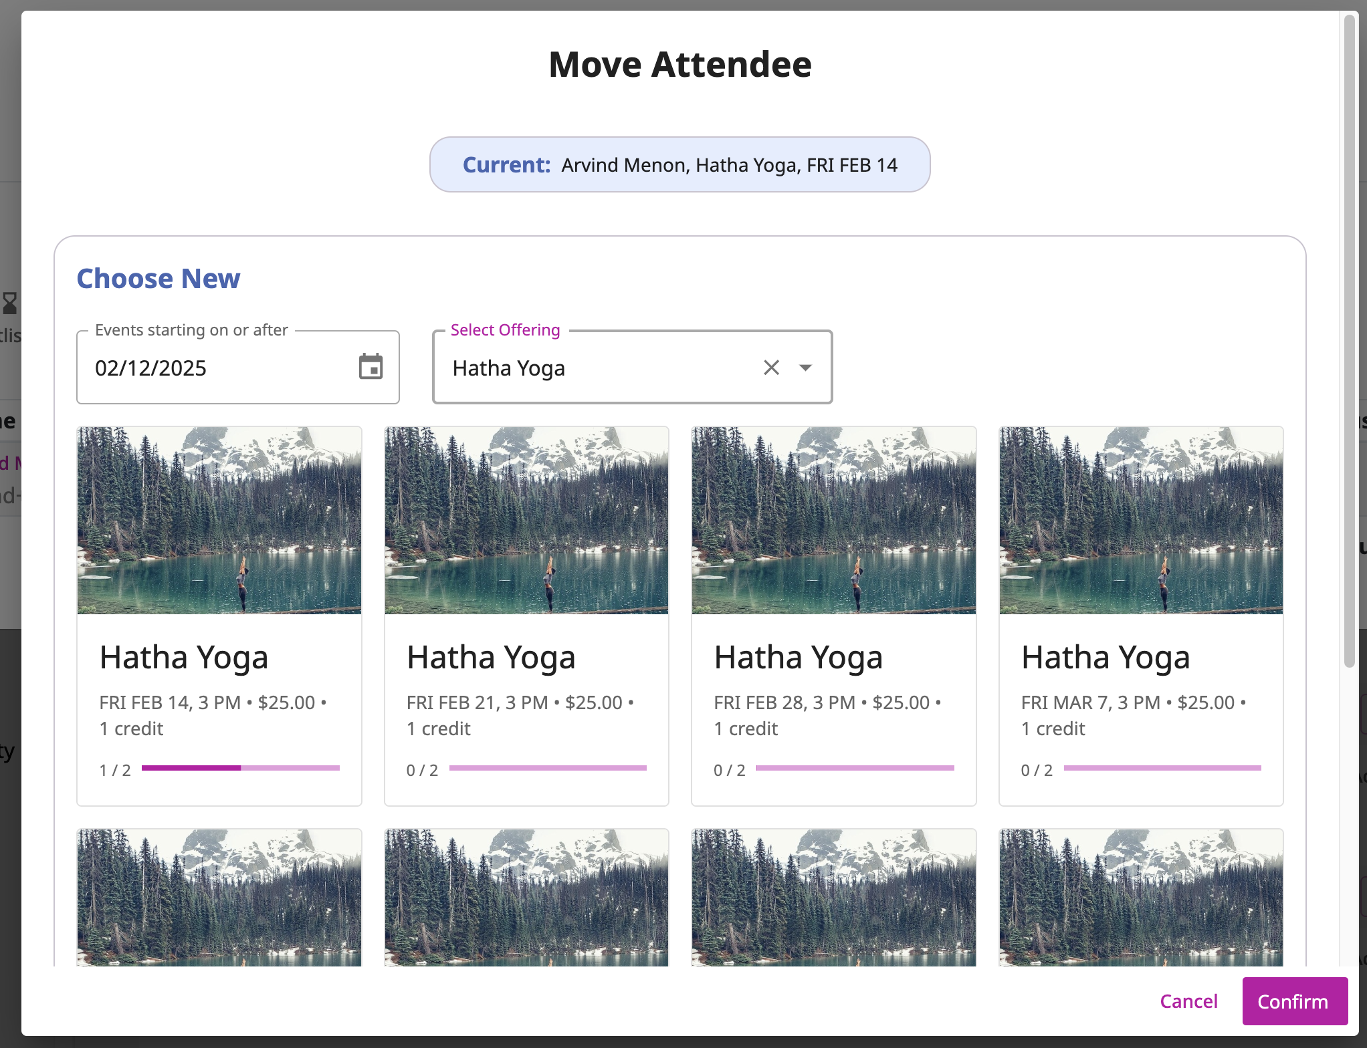Viewport: 1367px width, 1048px height.
Task: Click the FEB 21 card 0 / 2 capacity bar
Action: click(548, 768)
